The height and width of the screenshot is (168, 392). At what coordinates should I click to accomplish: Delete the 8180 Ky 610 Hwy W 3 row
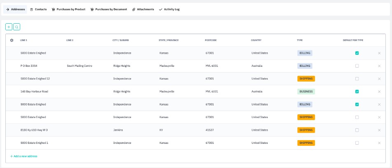pyautogui.click(x=379, y=130)
